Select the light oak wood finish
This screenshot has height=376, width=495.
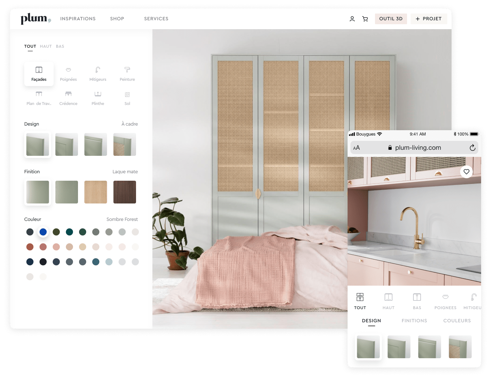click(x=96, y=192)
